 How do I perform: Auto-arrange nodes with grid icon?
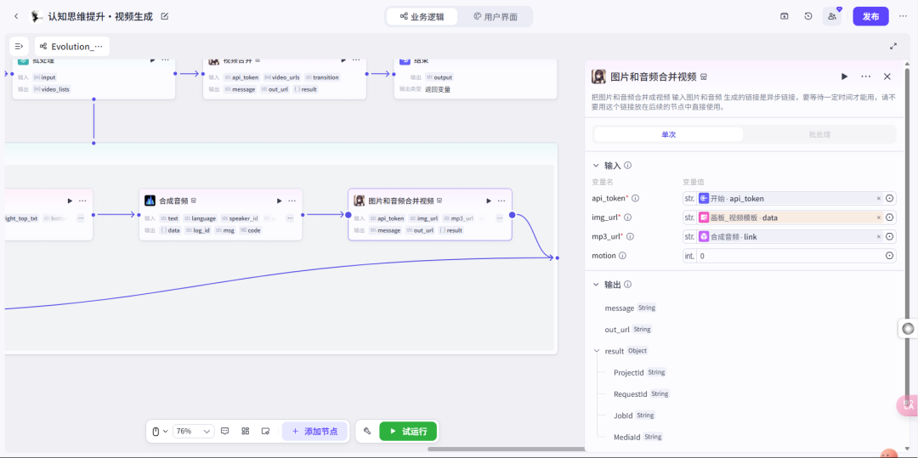[246, 431]
